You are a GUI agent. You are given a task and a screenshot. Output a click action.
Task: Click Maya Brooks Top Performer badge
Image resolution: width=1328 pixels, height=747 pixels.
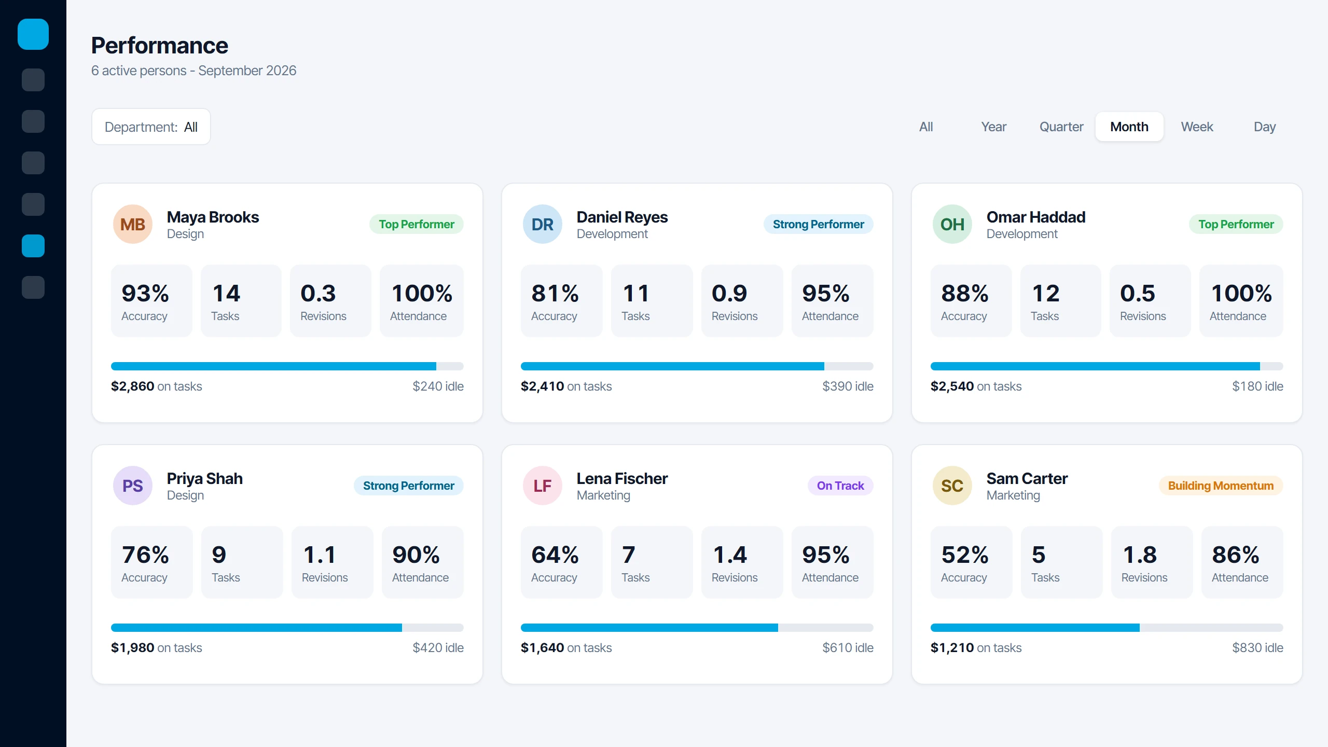point(417,224)
